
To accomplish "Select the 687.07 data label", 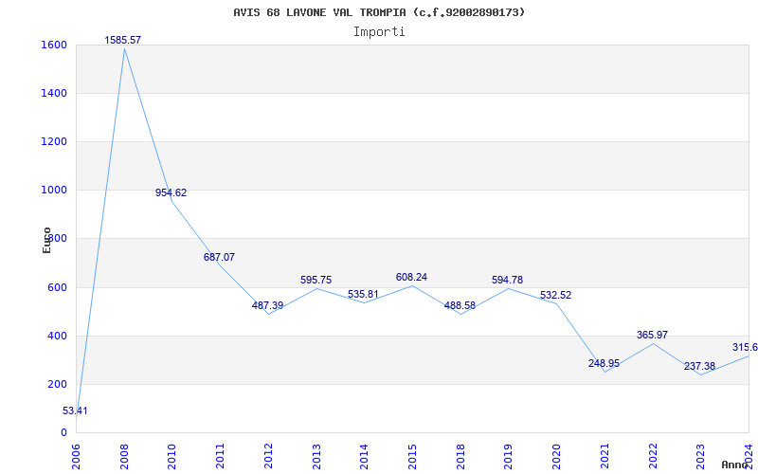I will 219,257.
